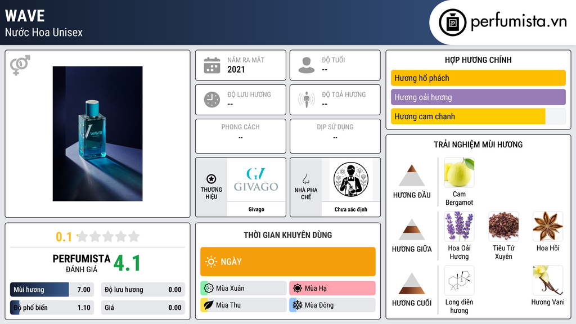This screenshot has width=576, height=324.
Task: Select the Mùa Hạ season label
Action: coord(316,289)
